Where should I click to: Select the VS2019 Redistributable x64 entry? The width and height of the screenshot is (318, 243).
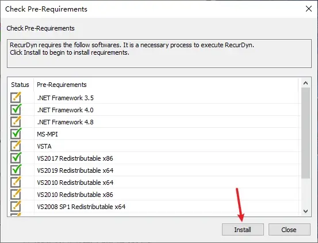154,170
